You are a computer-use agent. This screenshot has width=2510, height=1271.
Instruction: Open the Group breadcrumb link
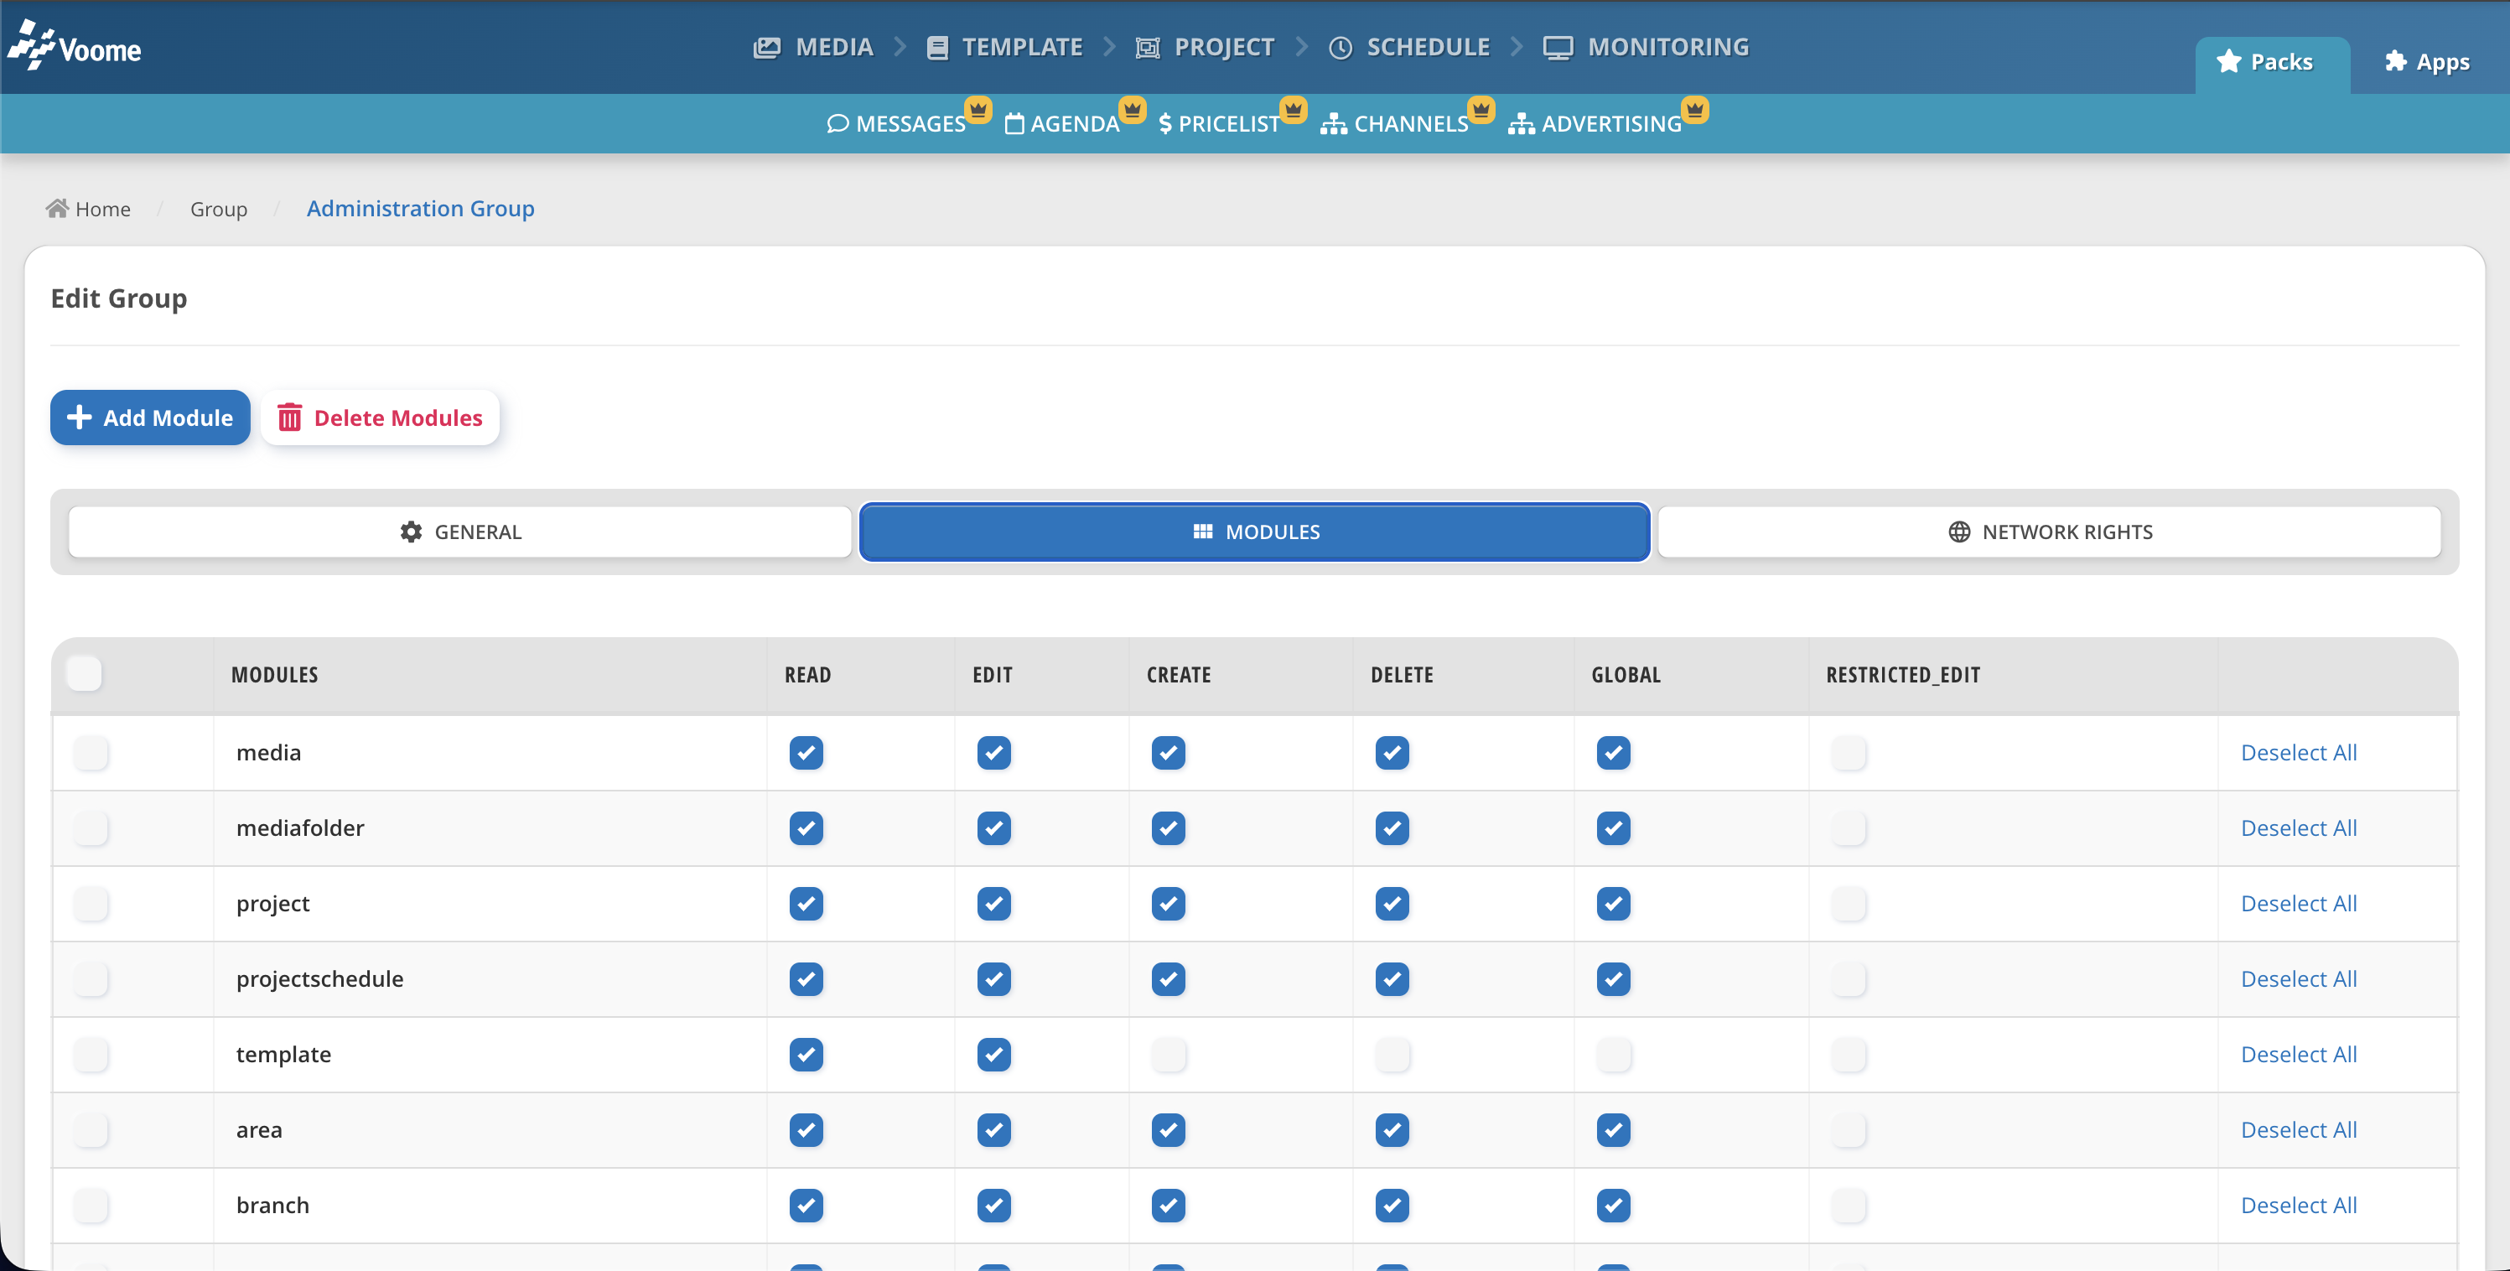218,209
